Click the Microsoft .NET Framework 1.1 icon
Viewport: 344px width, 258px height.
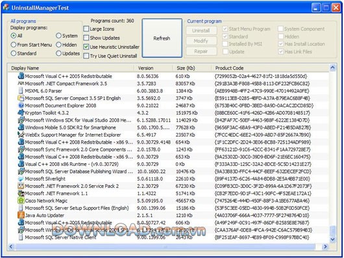coord(21,193)
